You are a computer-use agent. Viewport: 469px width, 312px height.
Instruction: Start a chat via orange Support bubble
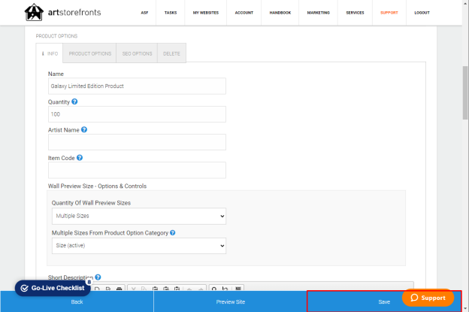[428, 298]
